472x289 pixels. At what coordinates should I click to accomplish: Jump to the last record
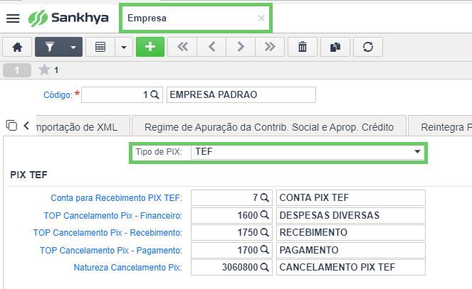[x=270, y=47]
